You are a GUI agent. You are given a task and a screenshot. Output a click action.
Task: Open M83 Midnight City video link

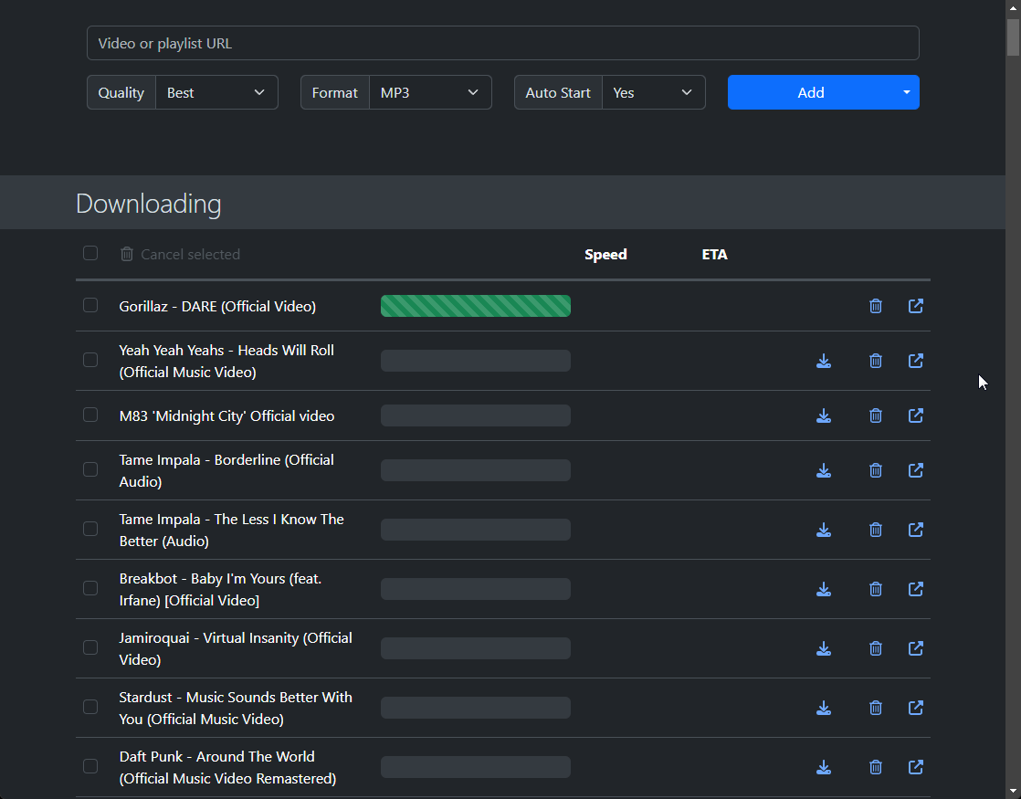coord(915,415)
